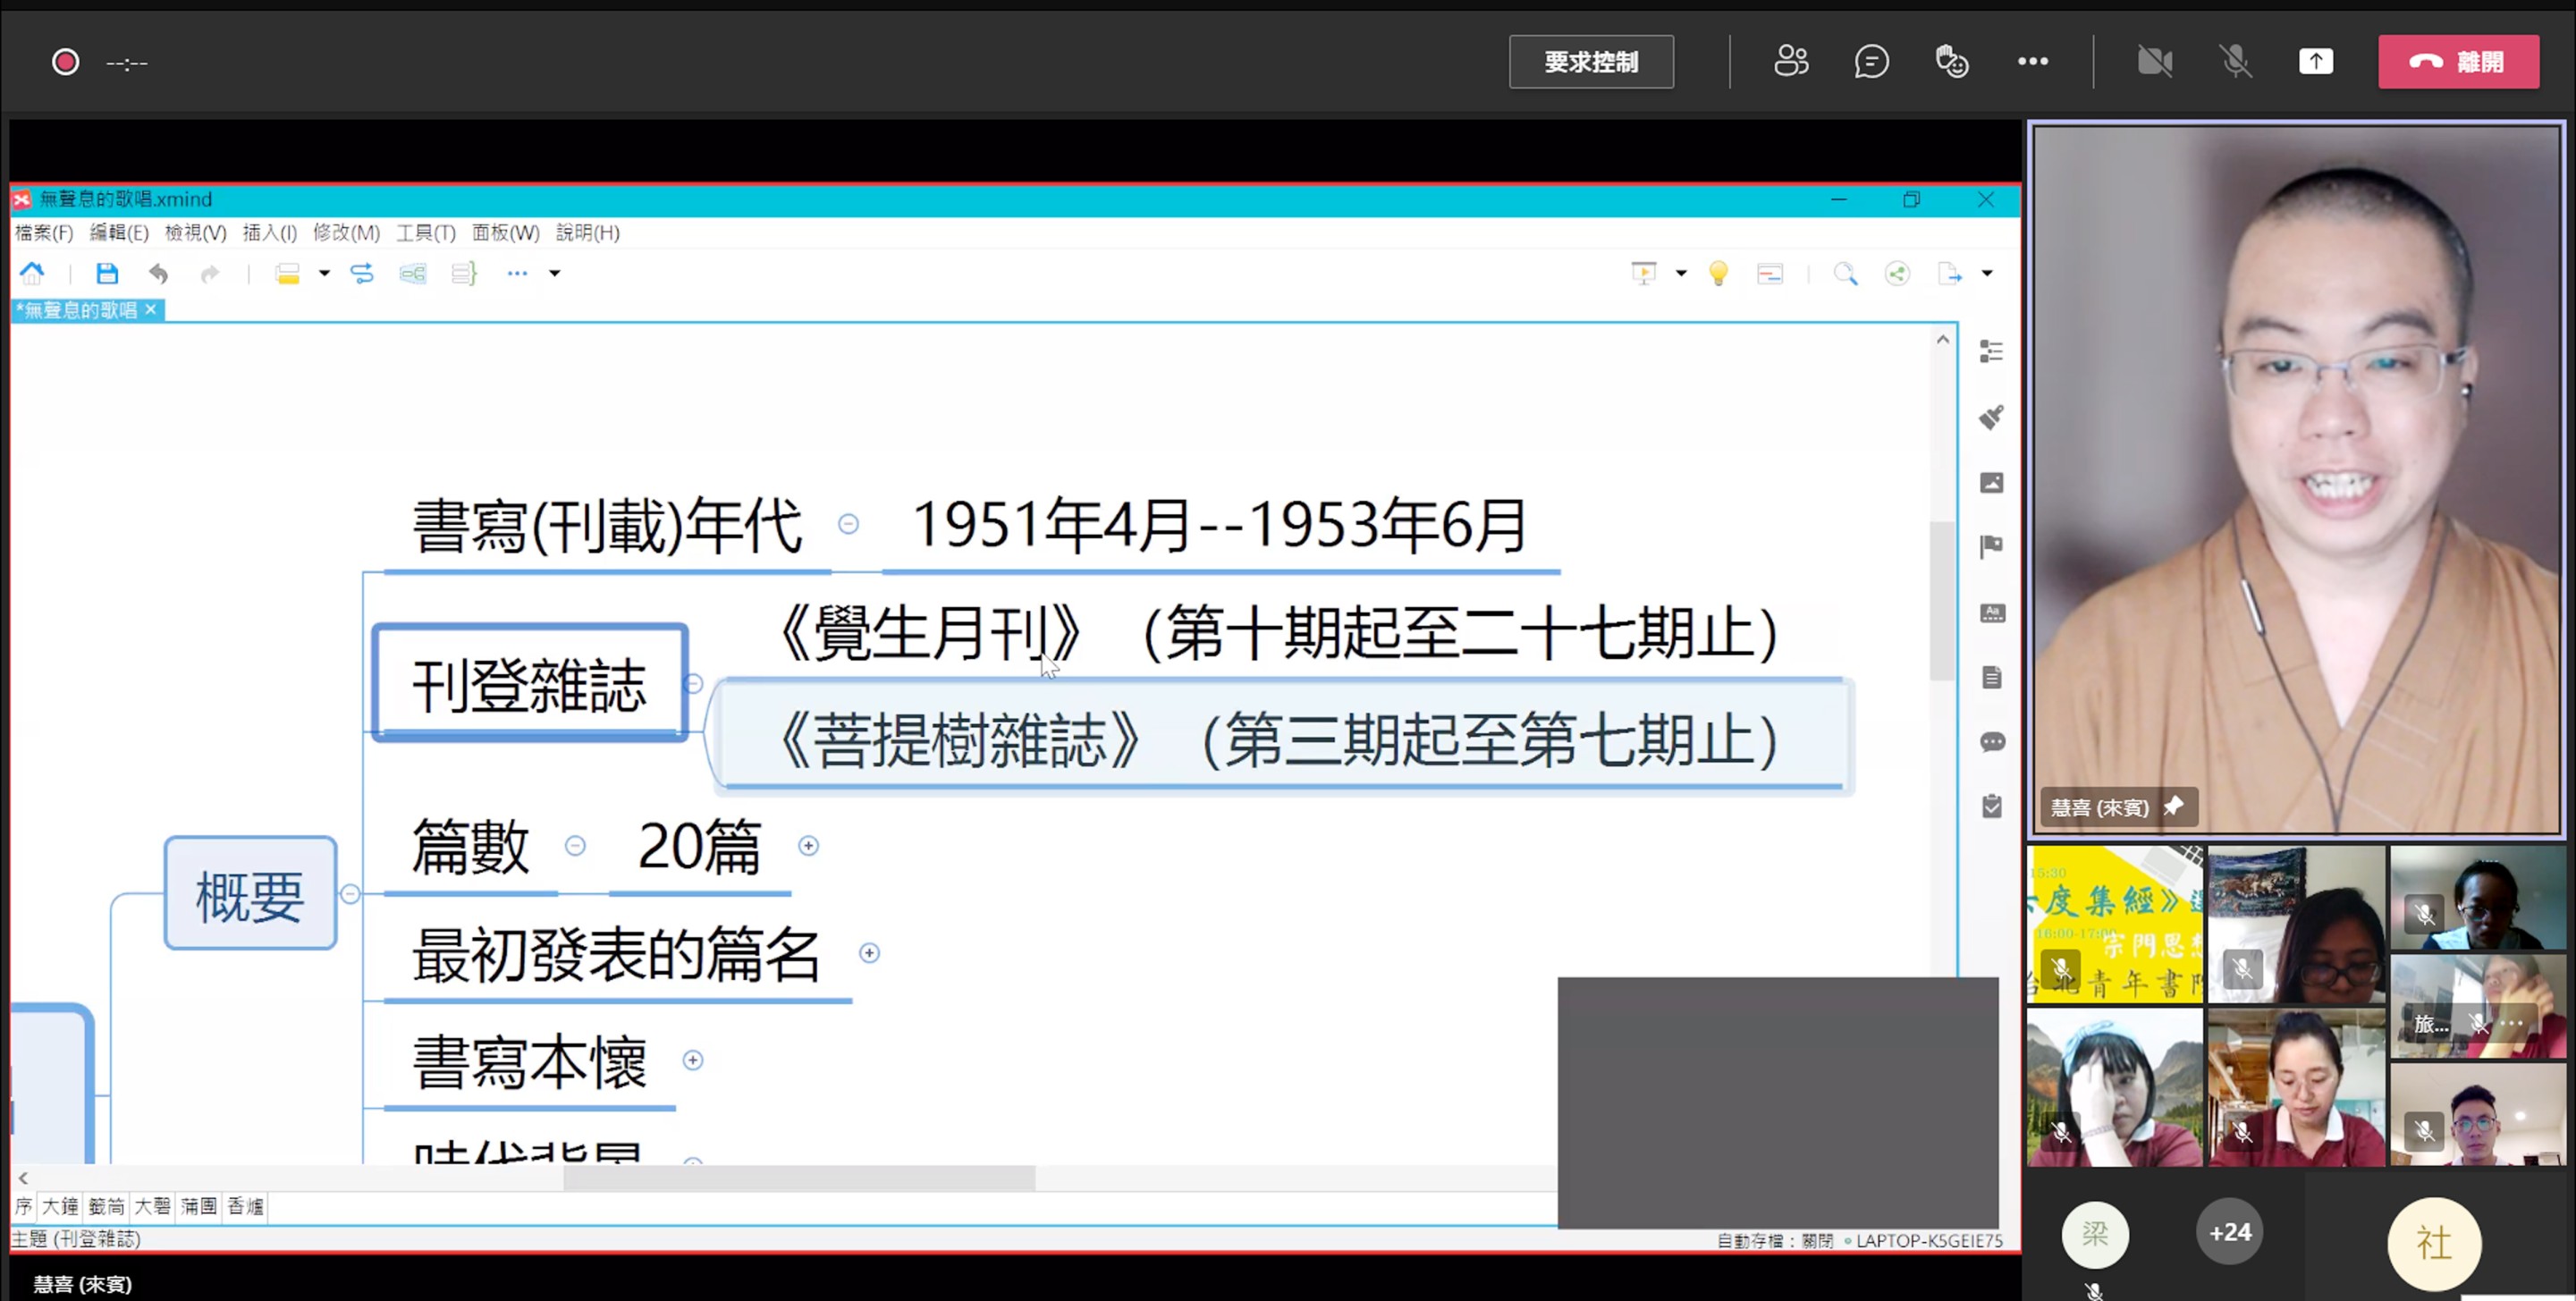Open more actions ellipsis in meeting bar
Image resolution: width=2576 pixels, height=1301 pixels.
coord(2032,61)
